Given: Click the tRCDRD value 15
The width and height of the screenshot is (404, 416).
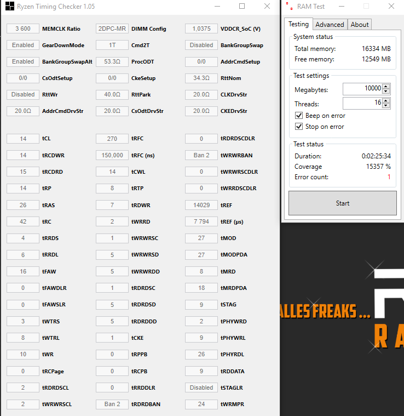Looking at the screenshot, I should (x=23, y=172).
